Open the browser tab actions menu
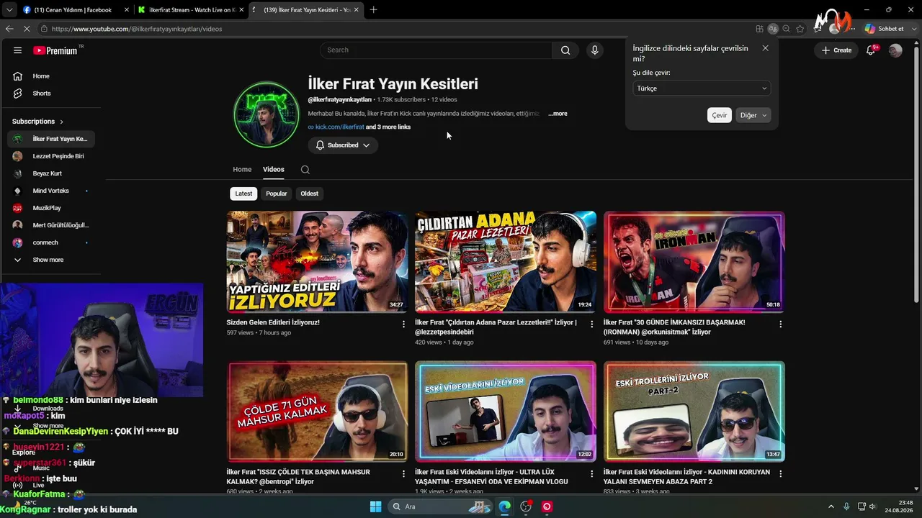922x518 pixels. [x=9, y=10]
